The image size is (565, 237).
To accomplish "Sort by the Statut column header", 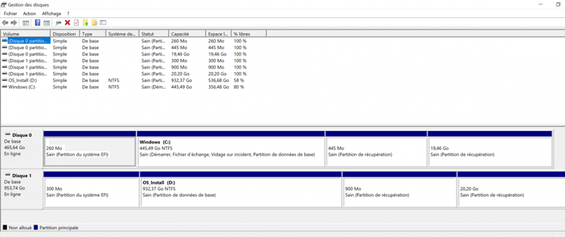I will click(148, 34).
